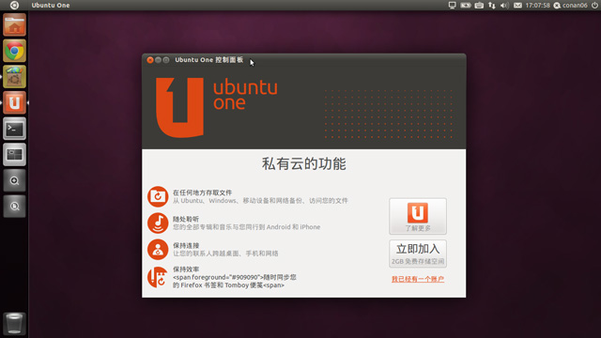Click the display indicator in the top panel
The height and width of the screenshot is (338, 601).
(x=453, y=5)
